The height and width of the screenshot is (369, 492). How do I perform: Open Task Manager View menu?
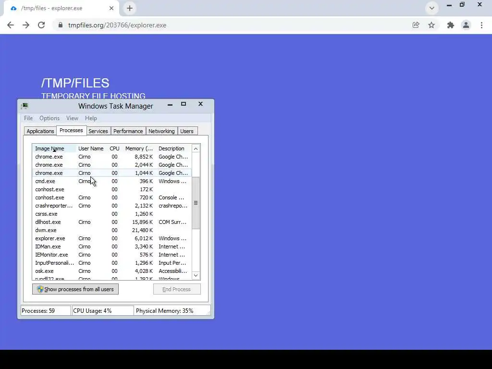click(x=72, y=118)
